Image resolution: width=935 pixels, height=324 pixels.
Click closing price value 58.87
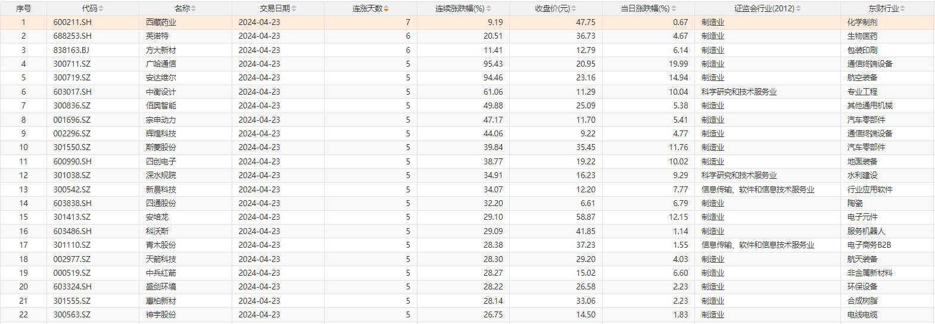click(x=586, y=217)
